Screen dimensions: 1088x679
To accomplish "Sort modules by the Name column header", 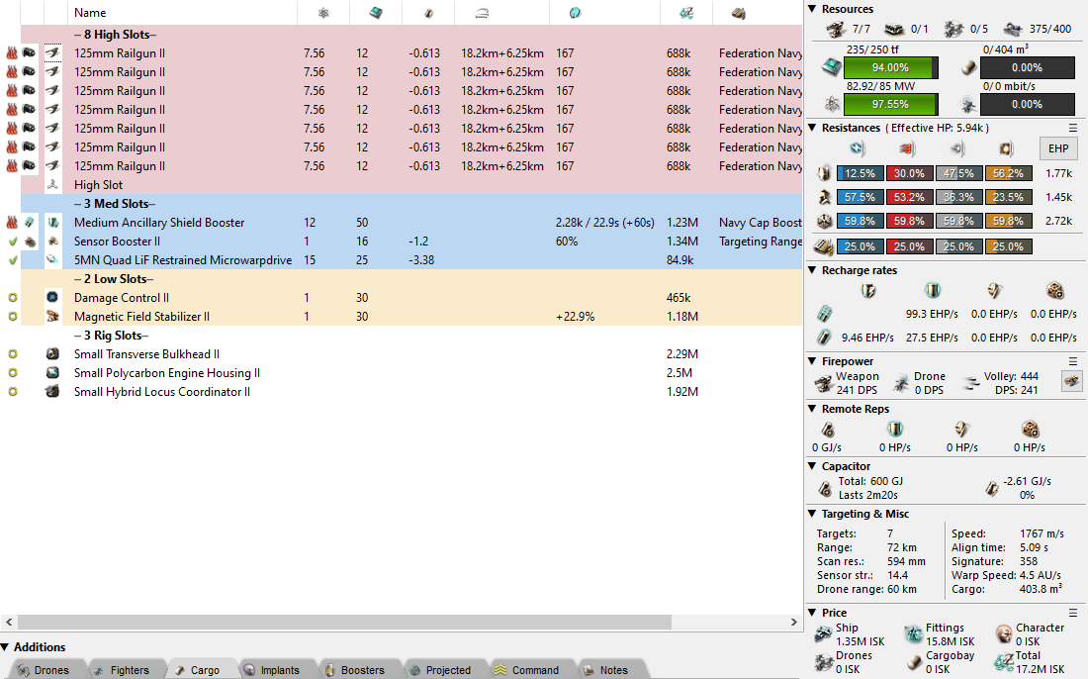I will click(x=90, y=13).
